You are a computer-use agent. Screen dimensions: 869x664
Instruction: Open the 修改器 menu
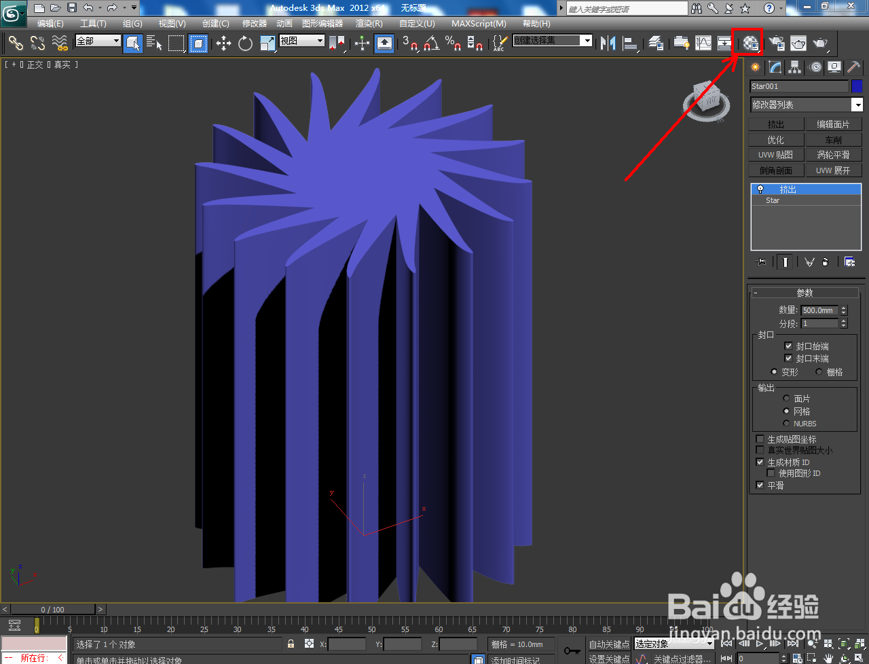pos(255,23)
